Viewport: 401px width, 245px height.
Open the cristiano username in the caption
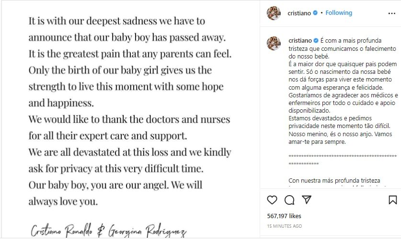tap(299, 40)
